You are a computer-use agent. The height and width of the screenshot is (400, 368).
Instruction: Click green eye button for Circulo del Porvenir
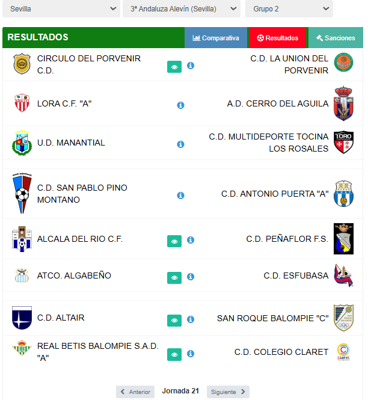174,67
